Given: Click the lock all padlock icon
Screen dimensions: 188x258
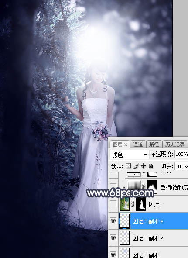Looking at the screenshot, I should (x=150, y=166).
